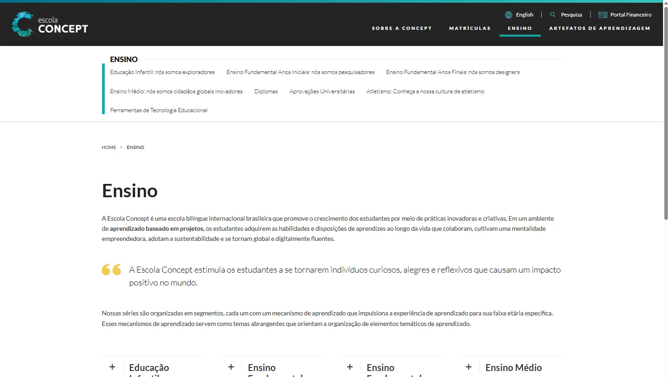669x377 pixels.
Task: Open the Artefatos de Aprendizagem menu
Action: point(600,29)
